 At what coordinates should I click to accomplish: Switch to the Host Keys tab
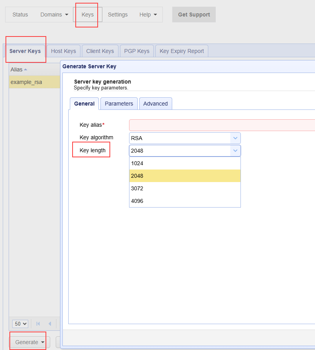click(x=63, y=51)
